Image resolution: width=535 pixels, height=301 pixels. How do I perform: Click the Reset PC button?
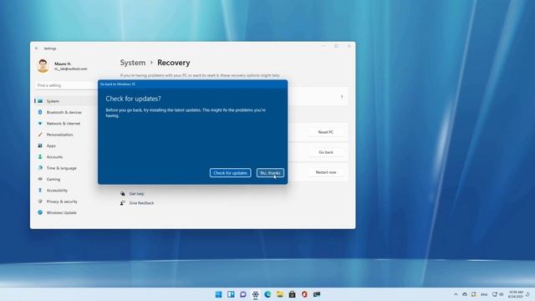click(325, 132)
